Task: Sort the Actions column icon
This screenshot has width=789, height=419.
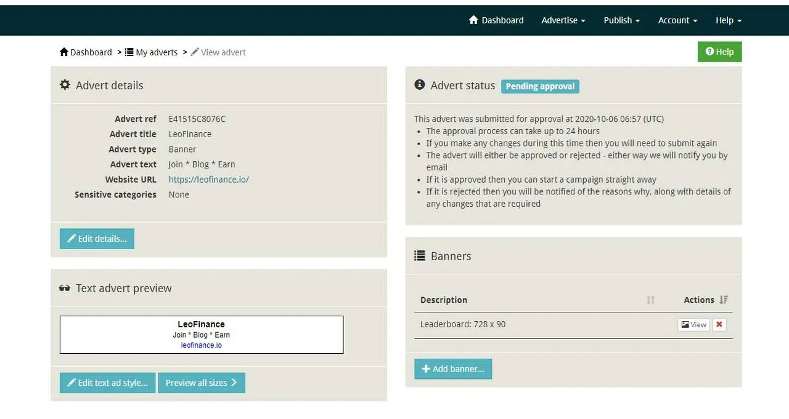Action: 724,300
